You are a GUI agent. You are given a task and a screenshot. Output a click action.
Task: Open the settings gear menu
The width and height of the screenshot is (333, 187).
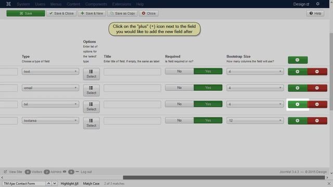click(x=318, y=4)
